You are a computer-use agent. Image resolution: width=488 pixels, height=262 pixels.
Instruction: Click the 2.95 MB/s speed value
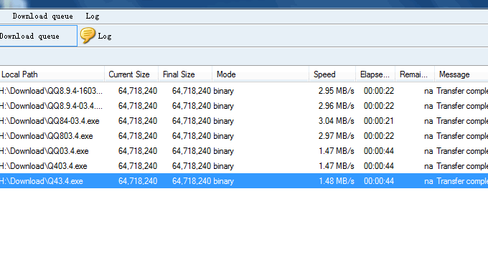click(336, 91)
